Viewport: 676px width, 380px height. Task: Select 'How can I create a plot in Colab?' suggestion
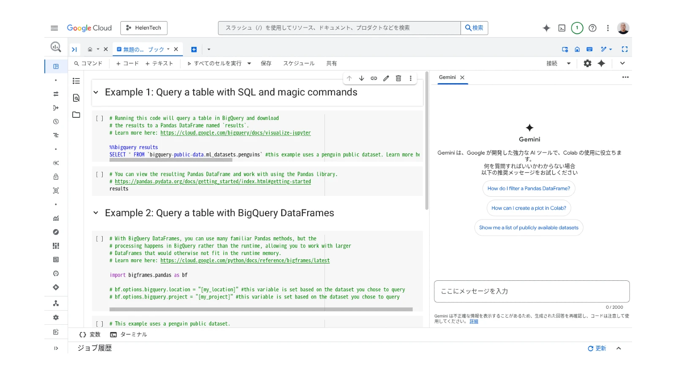point(529,208)
